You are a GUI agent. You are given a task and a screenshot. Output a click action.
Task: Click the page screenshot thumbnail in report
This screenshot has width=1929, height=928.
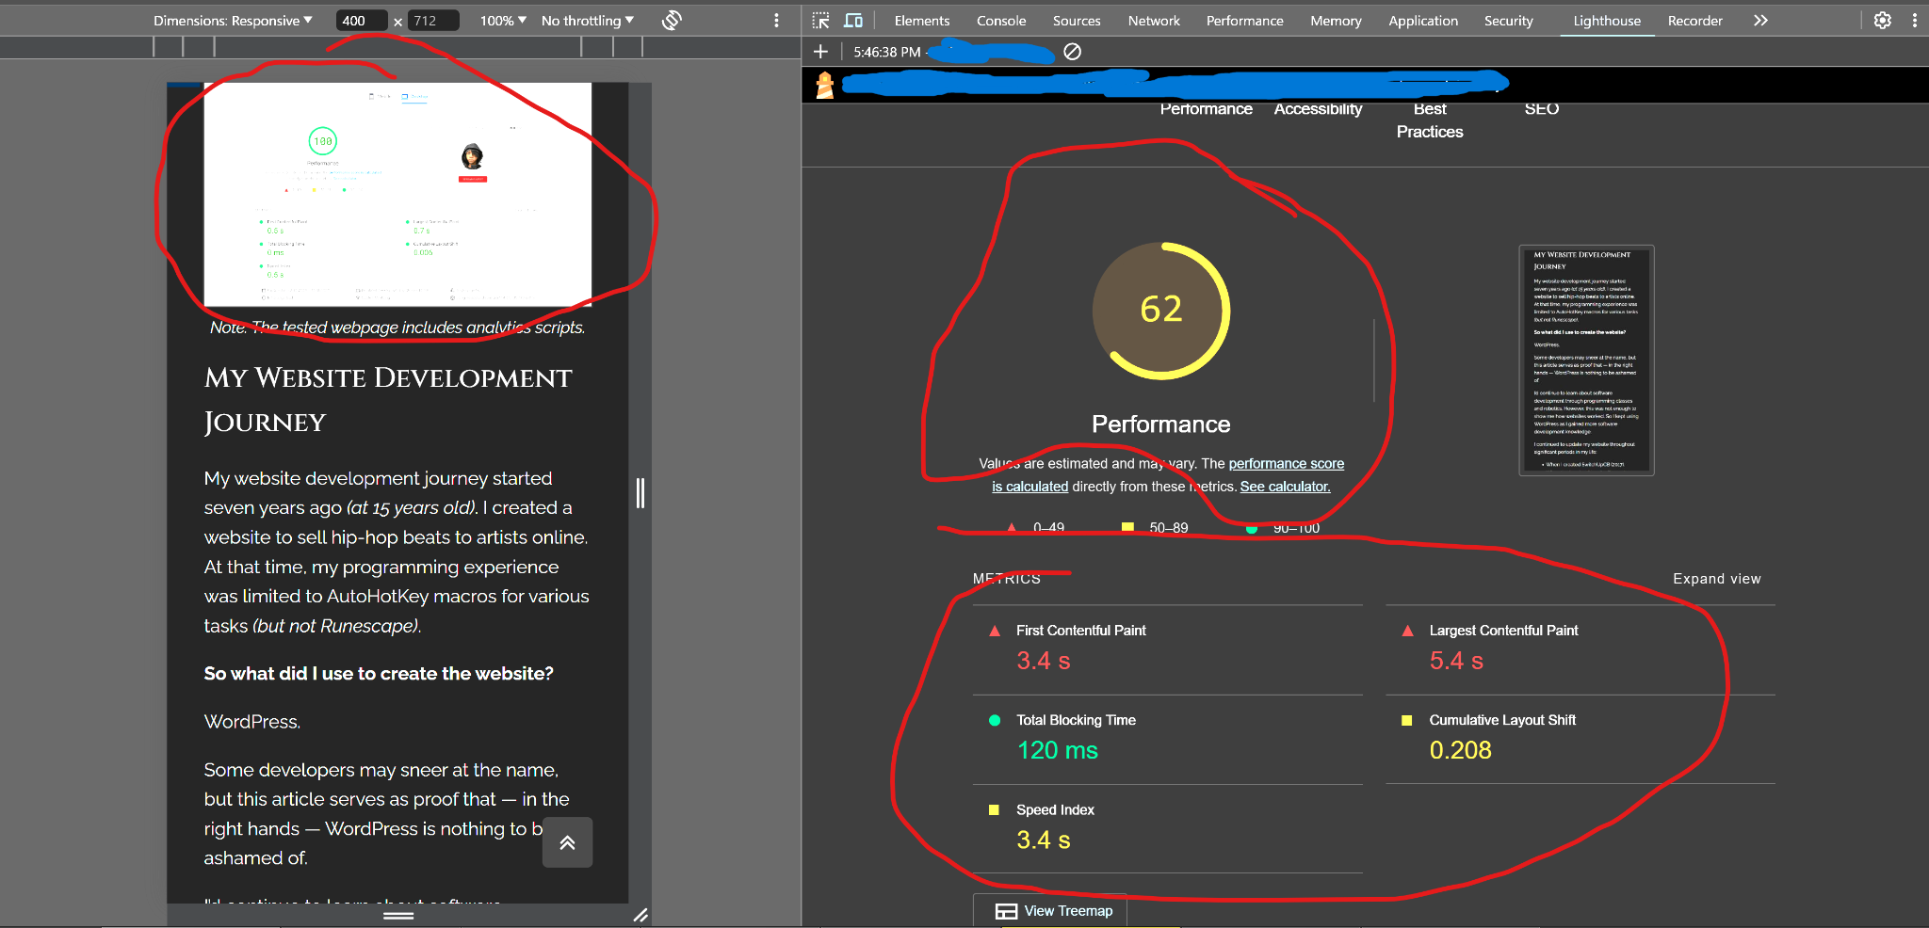1586,360
